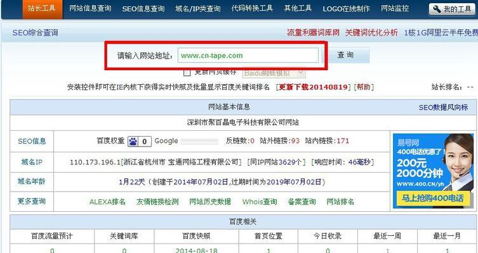This screenshot has width=478, height=253.
Task: Click SEO综合查询 heading link
Action: pos(35,33)
